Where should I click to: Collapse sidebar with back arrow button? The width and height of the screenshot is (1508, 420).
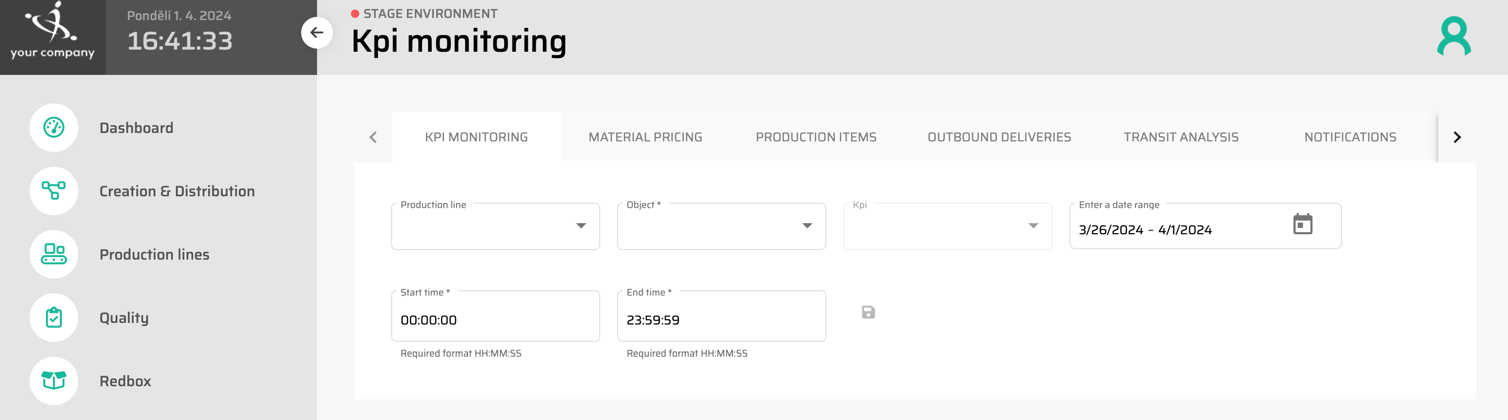tap(317, 33)
